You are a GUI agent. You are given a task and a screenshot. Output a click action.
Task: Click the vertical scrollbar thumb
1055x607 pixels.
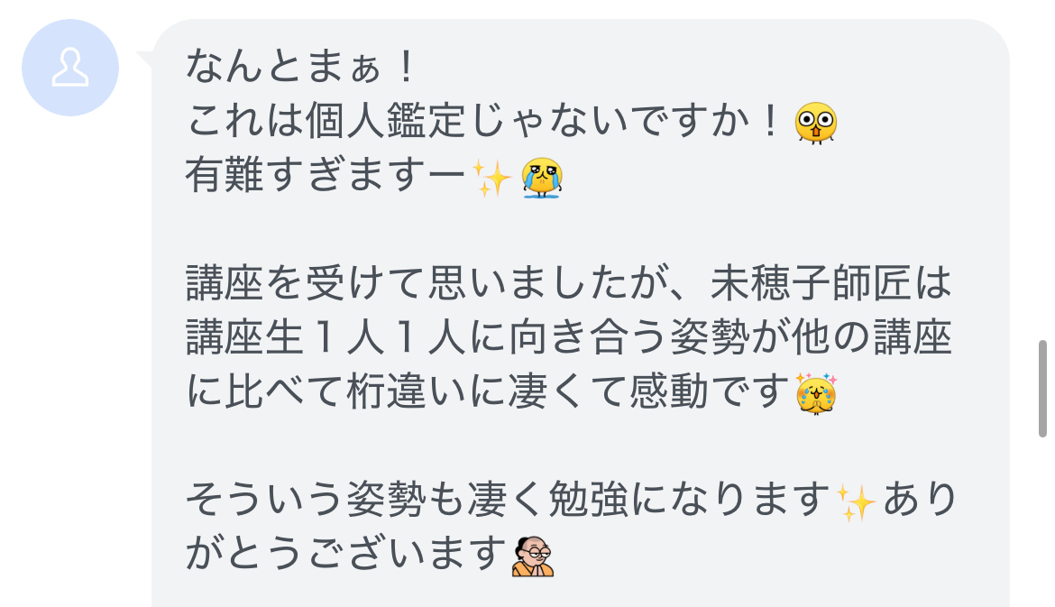tap(1042, 389)
